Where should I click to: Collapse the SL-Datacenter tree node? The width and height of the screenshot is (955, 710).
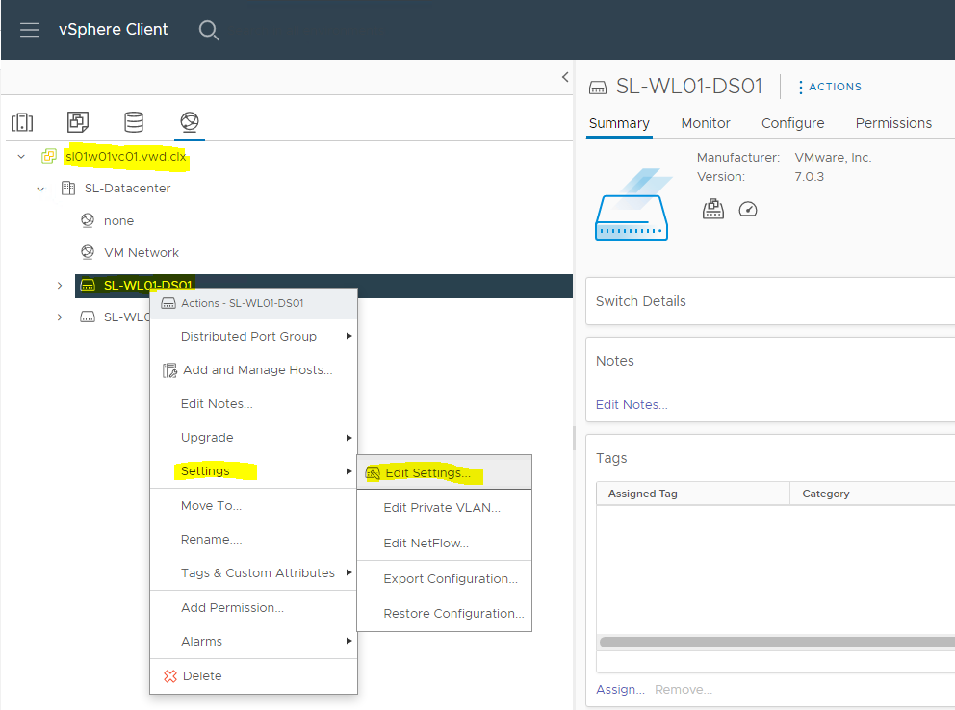[40, 189]
